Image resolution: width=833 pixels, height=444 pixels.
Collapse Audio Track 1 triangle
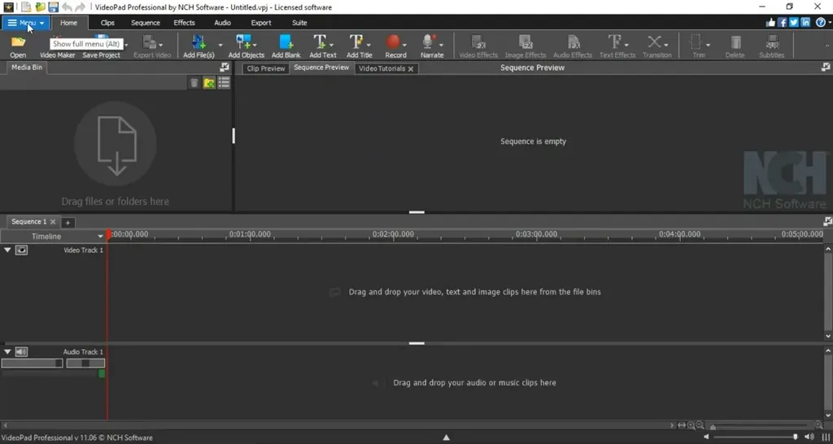pos(7,351)
